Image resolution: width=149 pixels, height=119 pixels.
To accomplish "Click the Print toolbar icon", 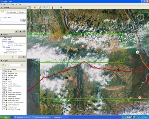I will point(61,7).
